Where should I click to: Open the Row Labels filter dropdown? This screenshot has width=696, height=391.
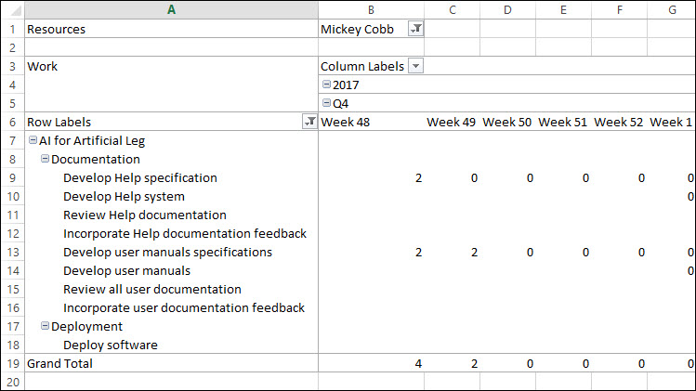309,122
